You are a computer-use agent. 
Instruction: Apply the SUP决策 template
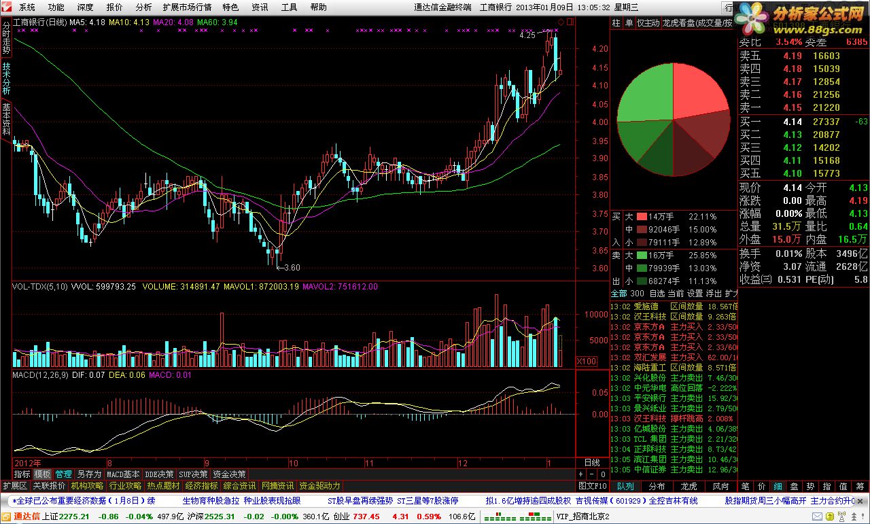pos(194,474)
